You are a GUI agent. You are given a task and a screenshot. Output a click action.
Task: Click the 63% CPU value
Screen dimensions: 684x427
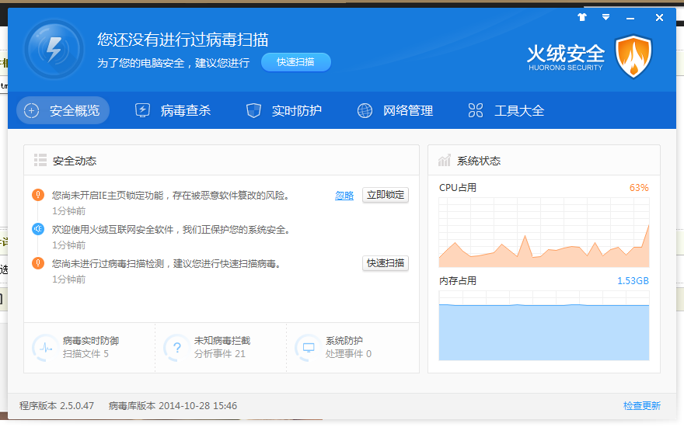pyautogui.click(x=639, y=188)
